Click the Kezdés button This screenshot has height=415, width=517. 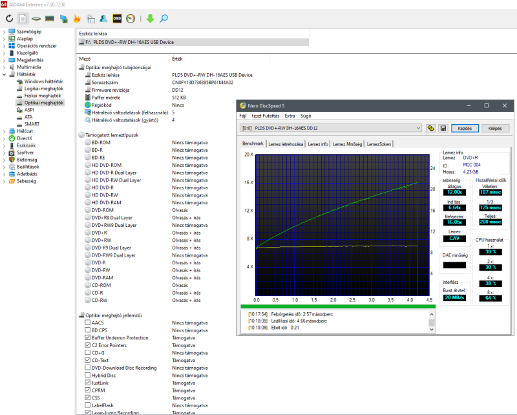point(465,128)
